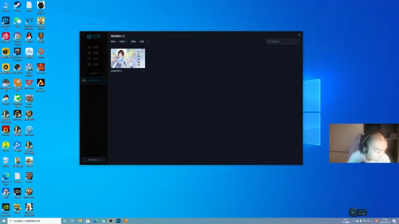This screenshot has width=399, height=224.
Task: Launch the Epic Games Launcher shortcut
Action: coord(17,54)
